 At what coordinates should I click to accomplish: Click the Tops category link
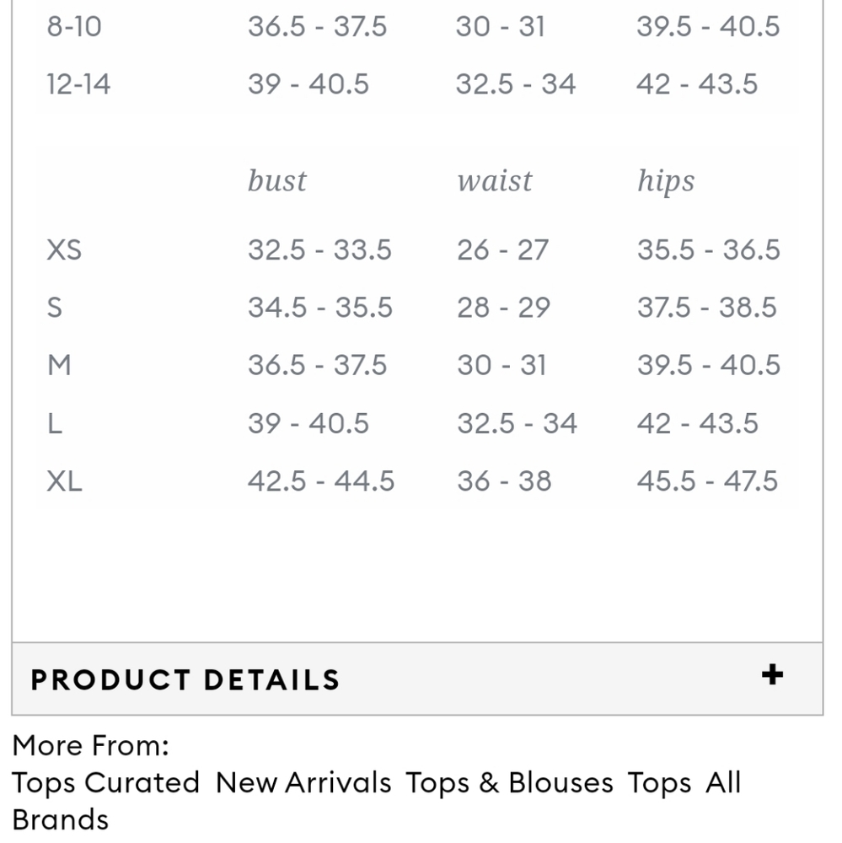[x=659, y=782]
